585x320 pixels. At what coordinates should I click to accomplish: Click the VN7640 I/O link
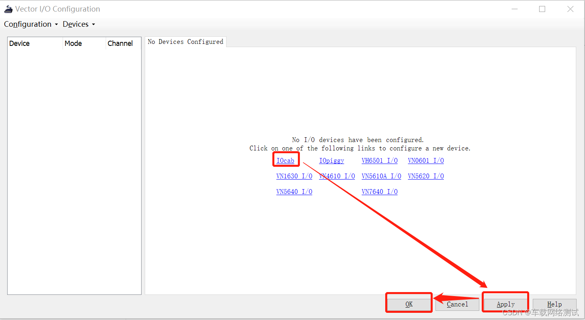[x=380, y=192]
